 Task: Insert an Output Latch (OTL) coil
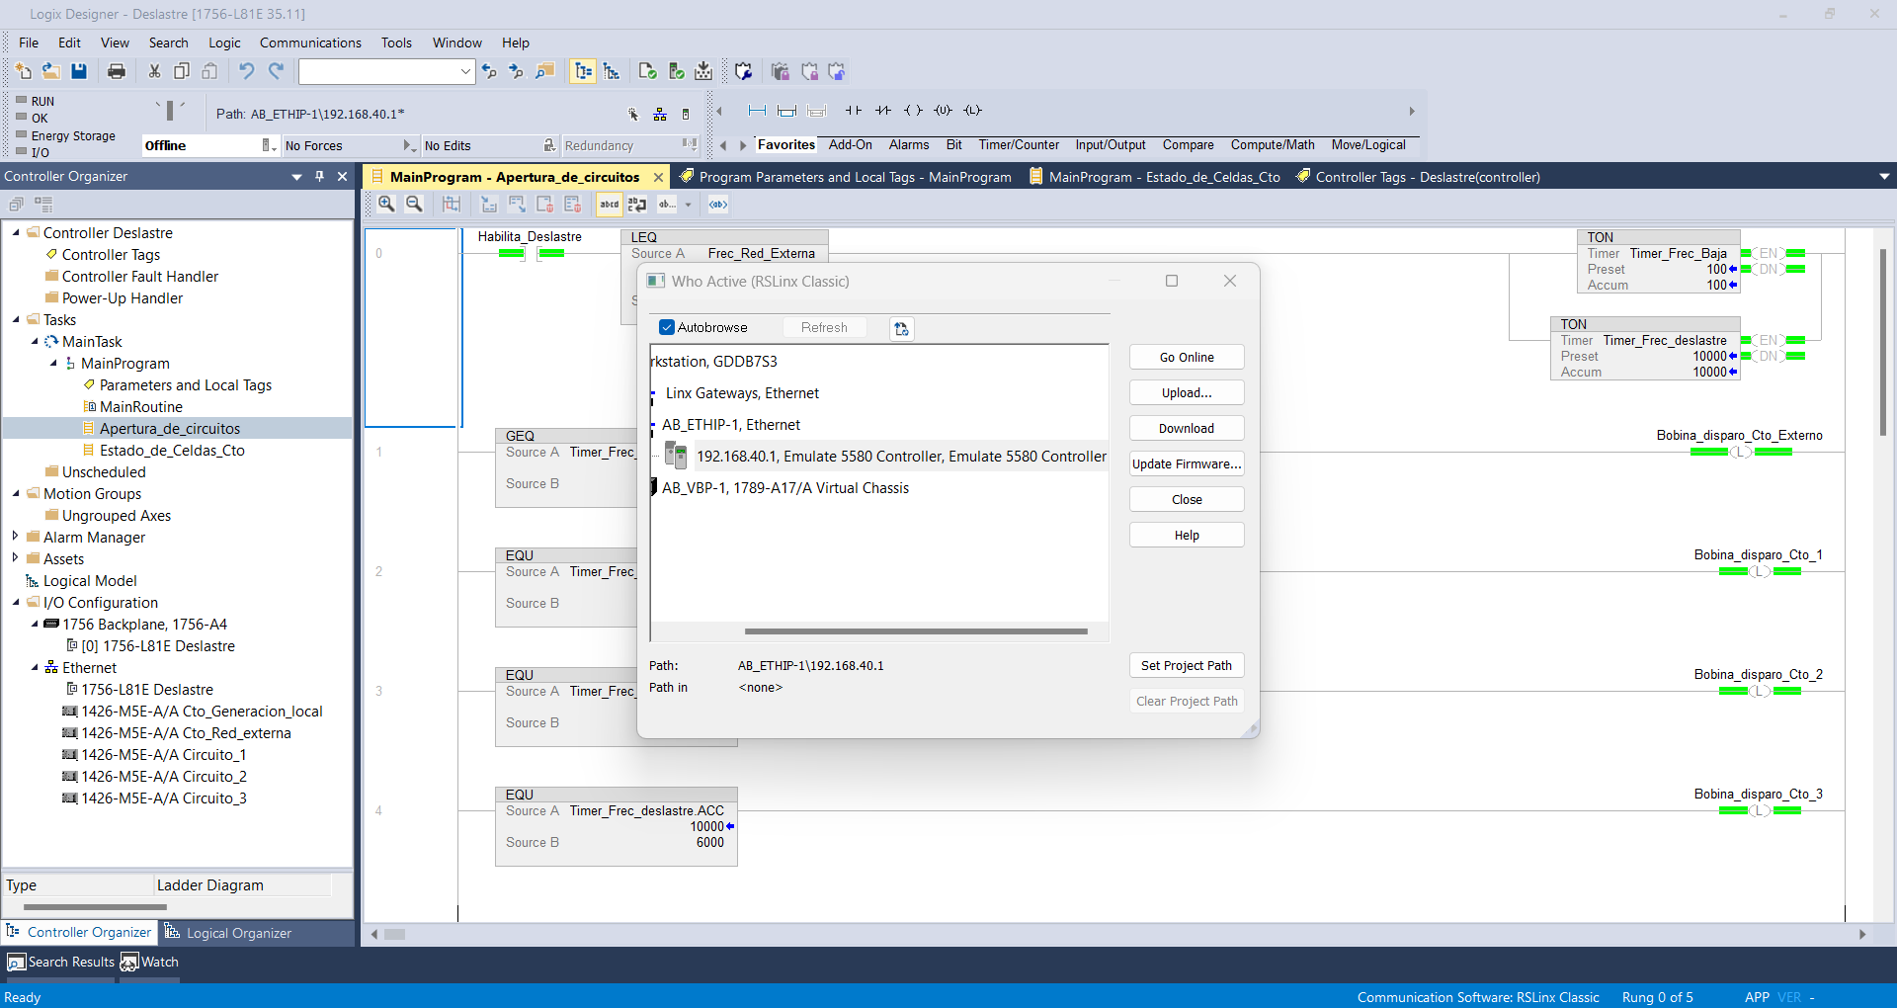click(973, 111)
